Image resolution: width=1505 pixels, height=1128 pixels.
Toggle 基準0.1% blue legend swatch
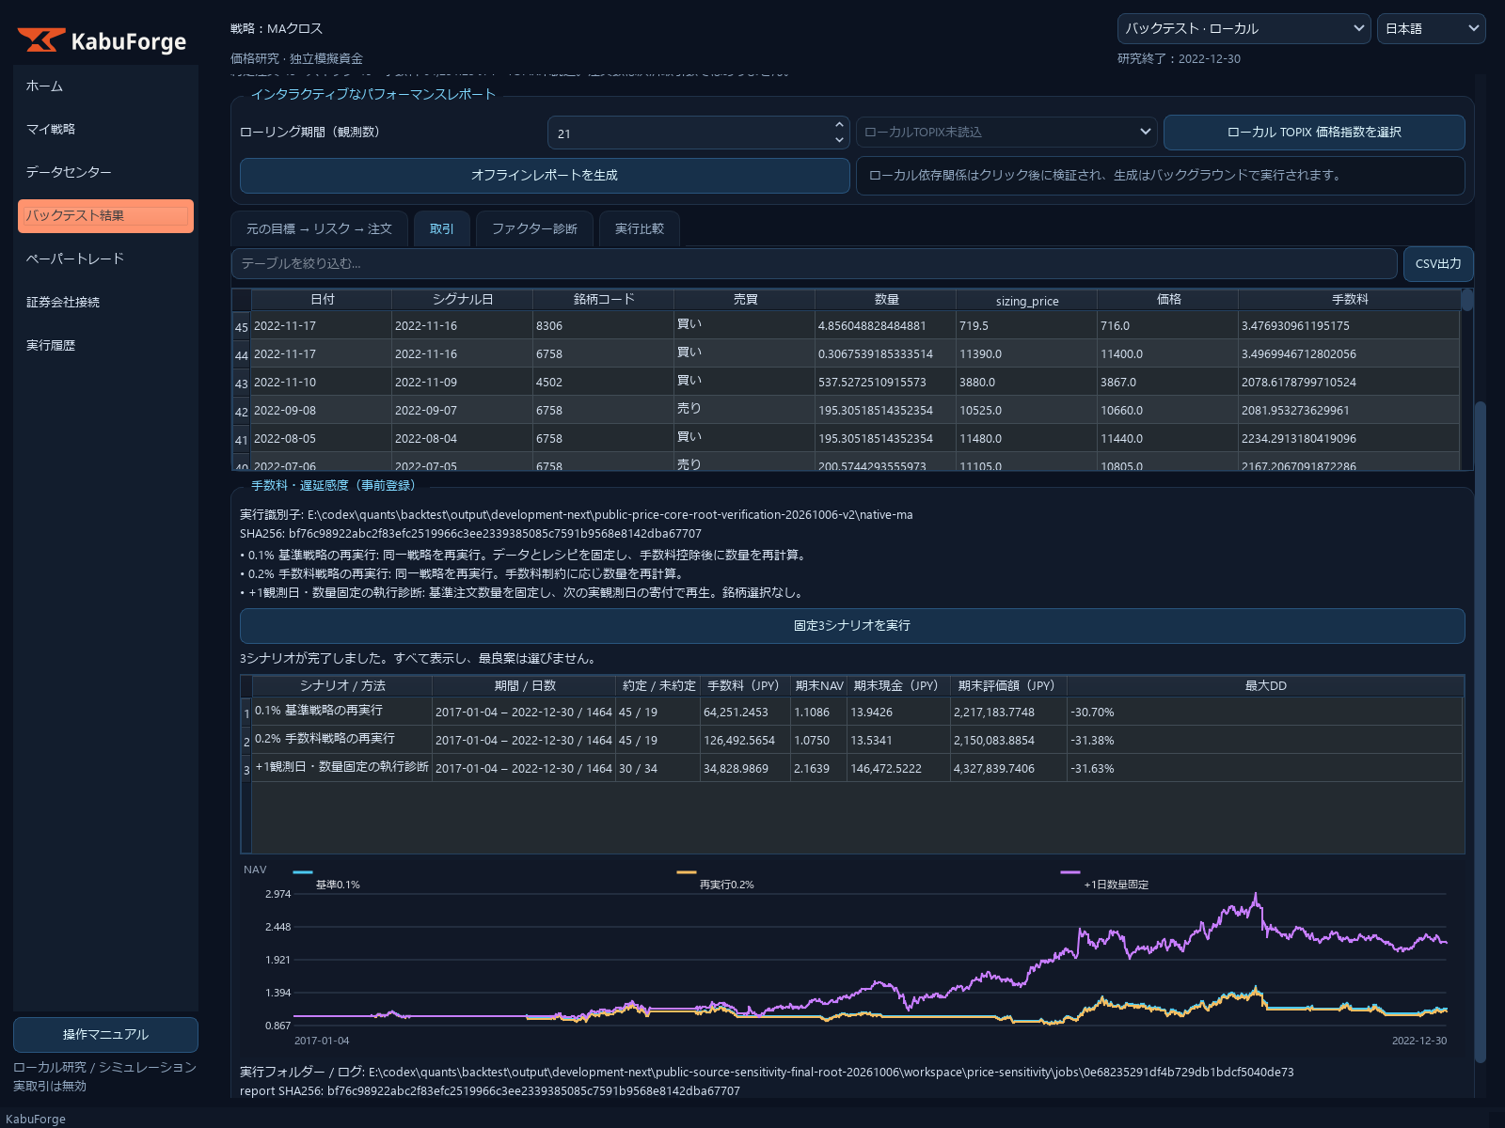[303, 872]
